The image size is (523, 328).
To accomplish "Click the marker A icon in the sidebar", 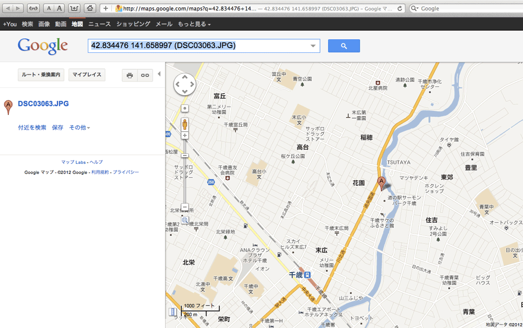I will pos(8,107).
